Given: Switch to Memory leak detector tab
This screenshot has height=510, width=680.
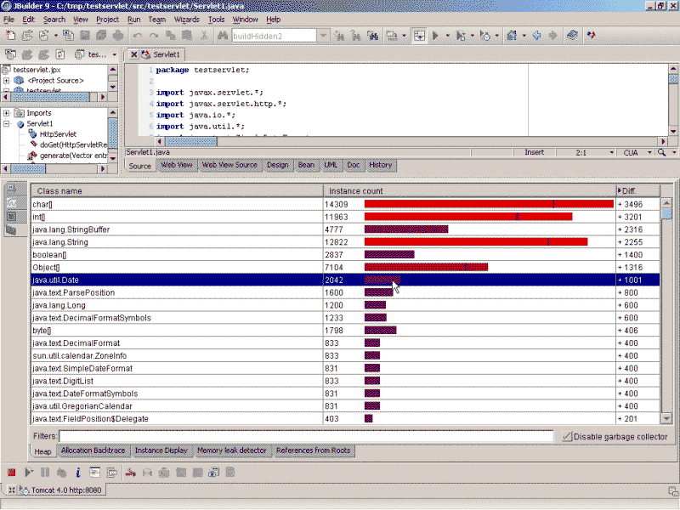Looking at the screenshot, I should click(x=232, y=450).
